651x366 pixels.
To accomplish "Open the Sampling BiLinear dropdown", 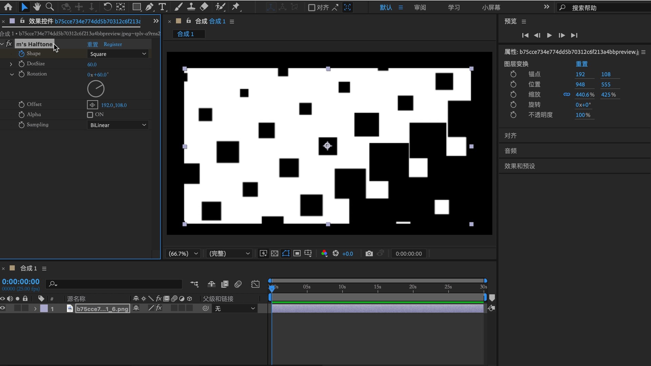I will [x=118, y=125].
